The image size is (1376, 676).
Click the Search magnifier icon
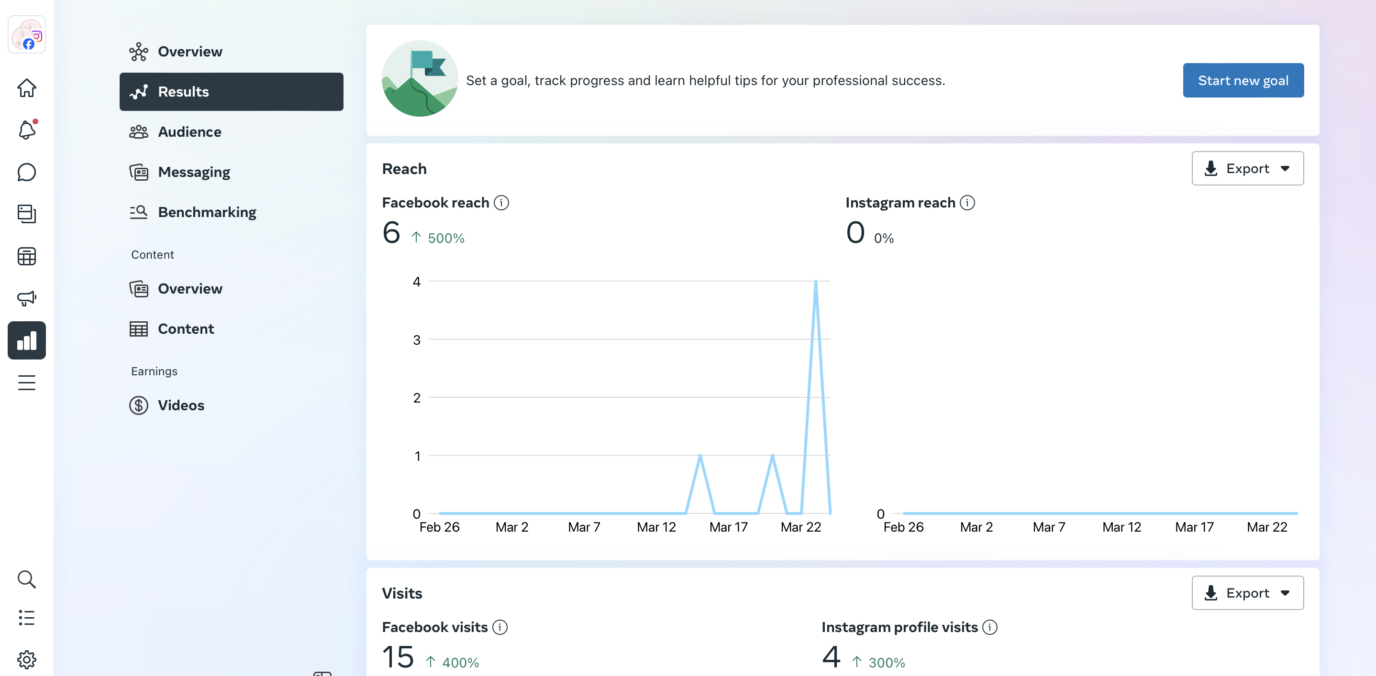[x=26, y=579]
